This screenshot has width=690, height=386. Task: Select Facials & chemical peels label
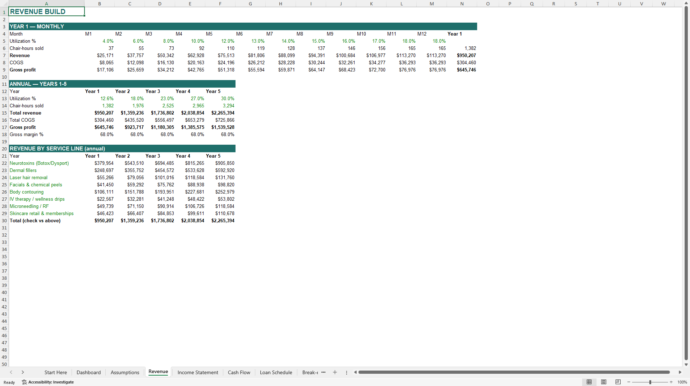[x=46, y=185]
